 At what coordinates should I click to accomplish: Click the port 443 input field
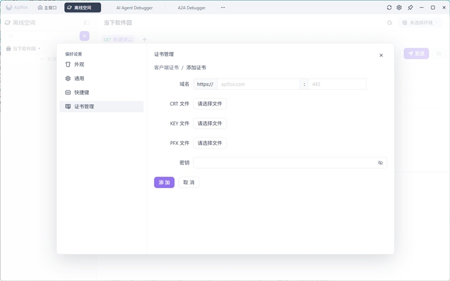pyautogui.click(x=337, y=84)
